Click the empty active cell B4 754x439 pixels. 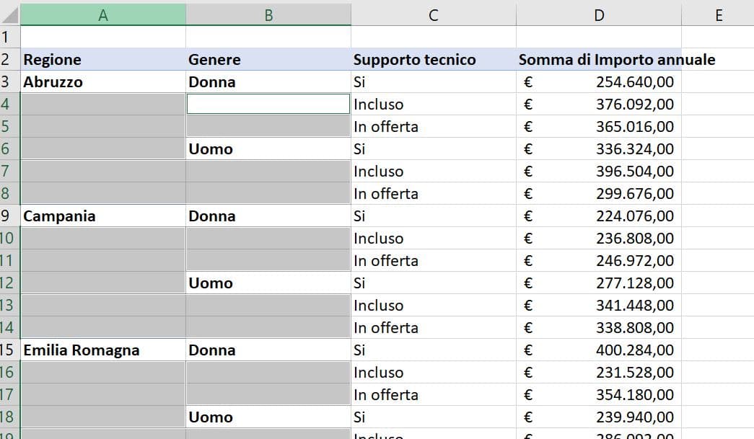(x=268, y=104)
